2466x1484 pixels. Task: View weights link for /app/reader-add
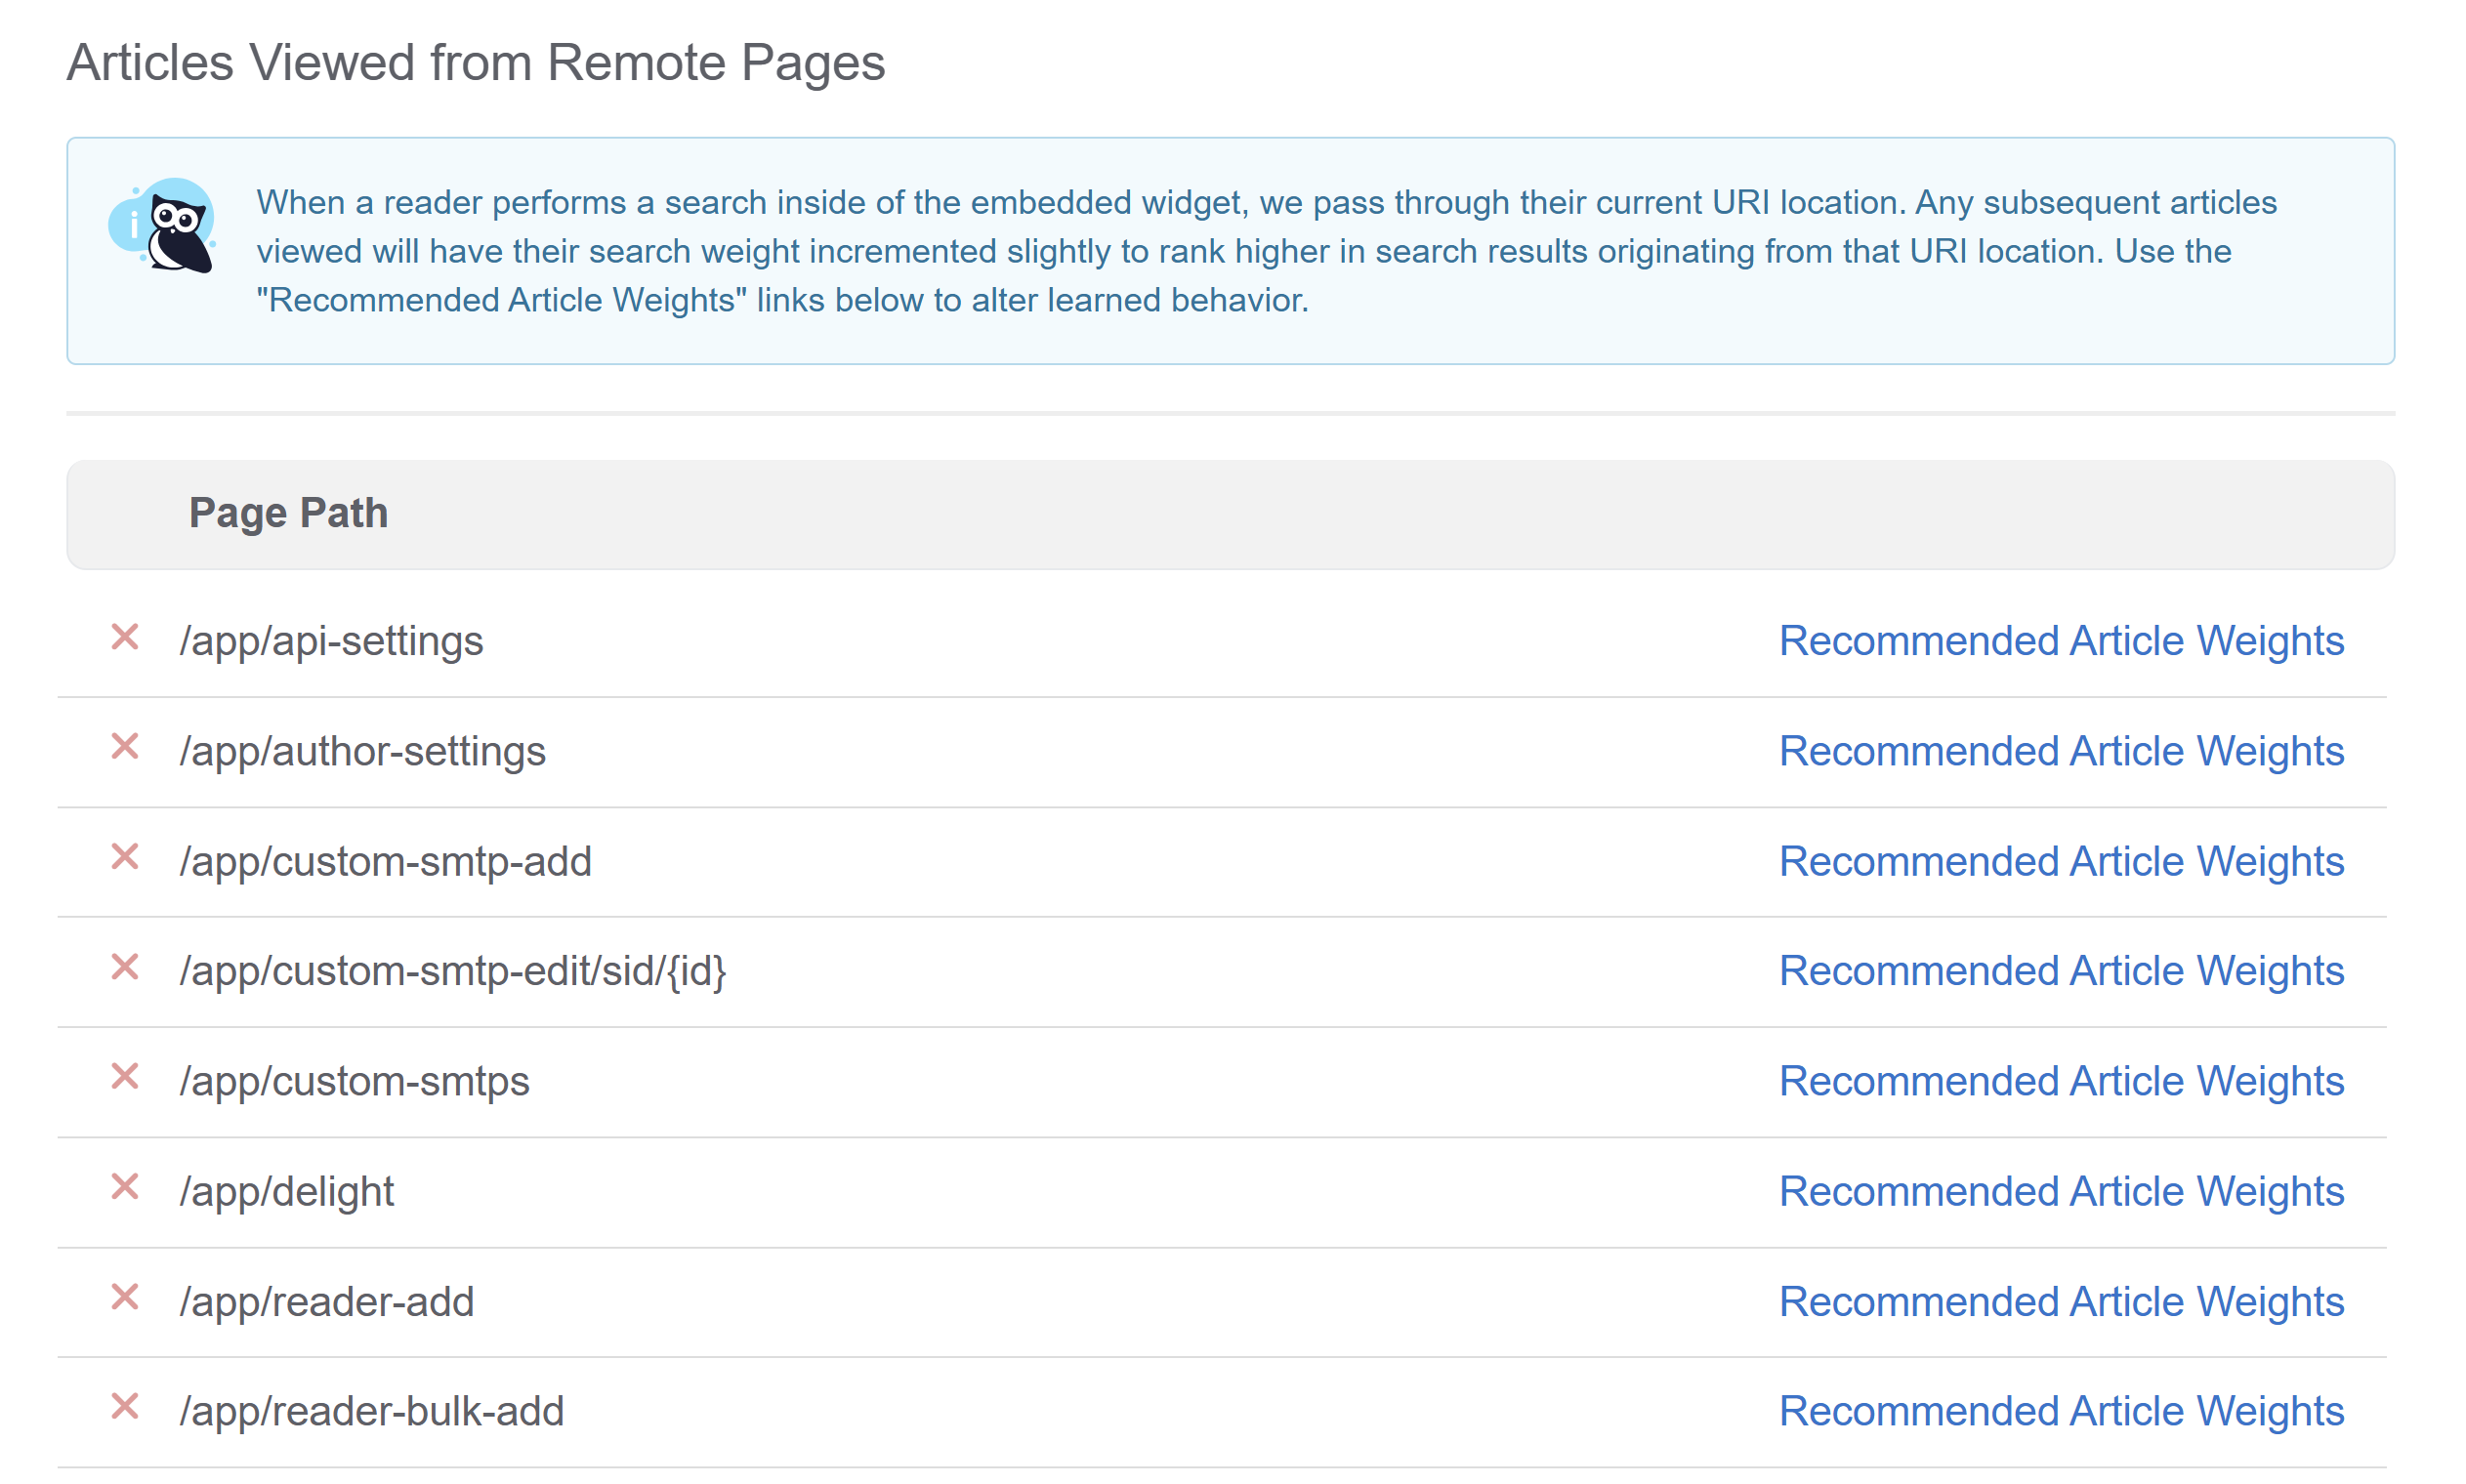pos(2060,1301)
